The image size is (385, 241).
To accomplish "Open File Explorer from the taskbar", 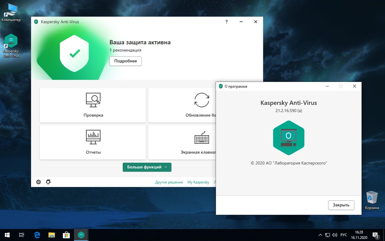I will [x=52, y=235].
